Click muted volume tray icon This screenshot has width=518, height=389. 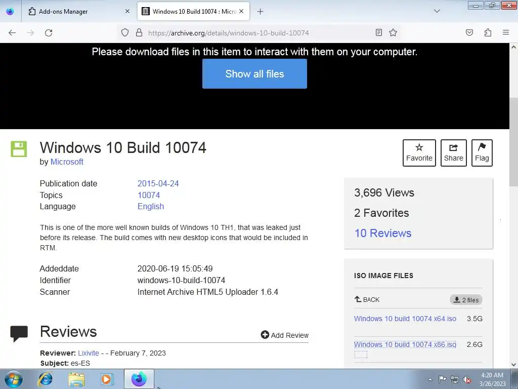pyautogui.click(x=467, y=379)
